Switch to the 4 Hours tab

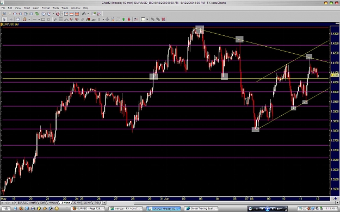53,203
